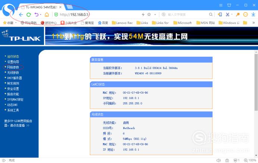
Task: Click the shield counter icon showing 1
Action: (236, 160)
